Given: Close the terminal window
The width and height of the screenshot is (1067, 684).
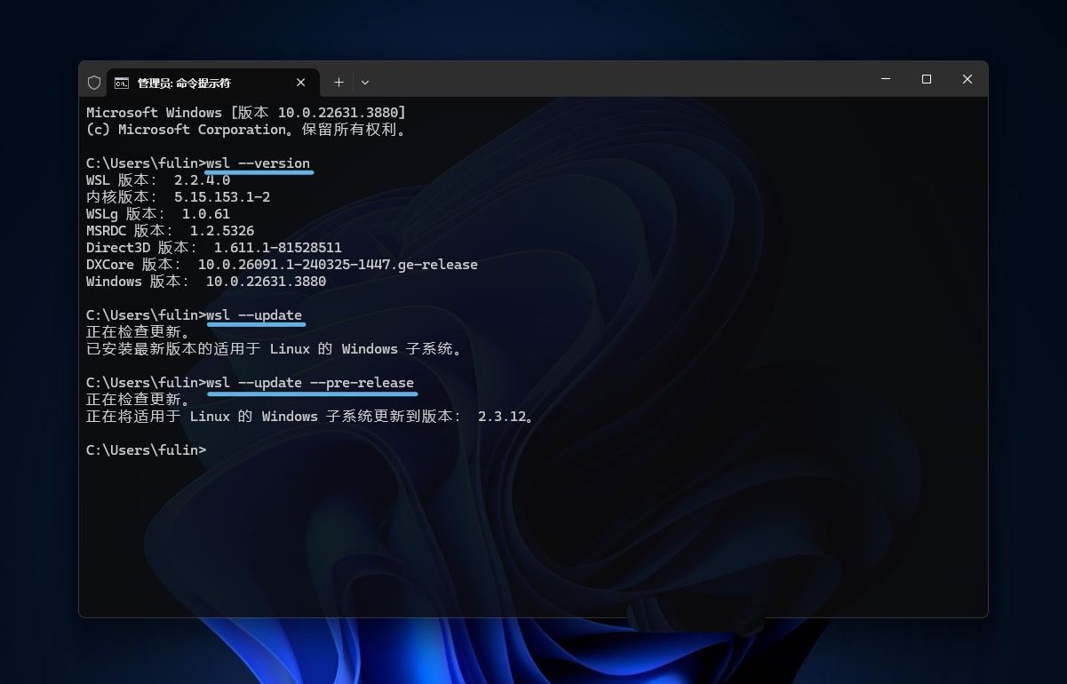Looking at the screenshot, I should coord(967,79).
